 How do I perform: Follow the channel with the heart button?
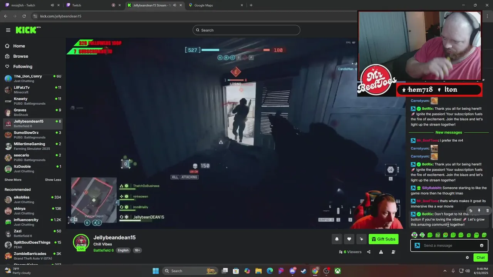pos(349,239)
